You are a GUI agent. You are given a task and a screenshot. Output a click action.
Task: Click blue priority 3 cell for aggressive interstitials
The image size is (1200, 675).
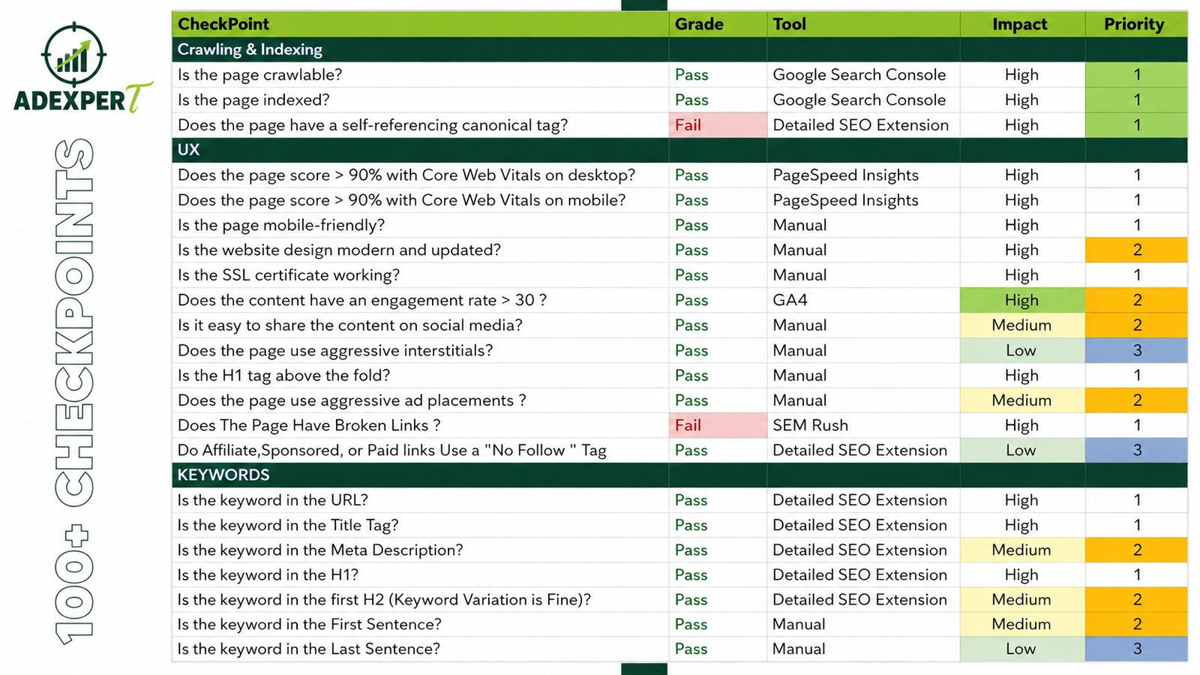[x=1136, y=350]
